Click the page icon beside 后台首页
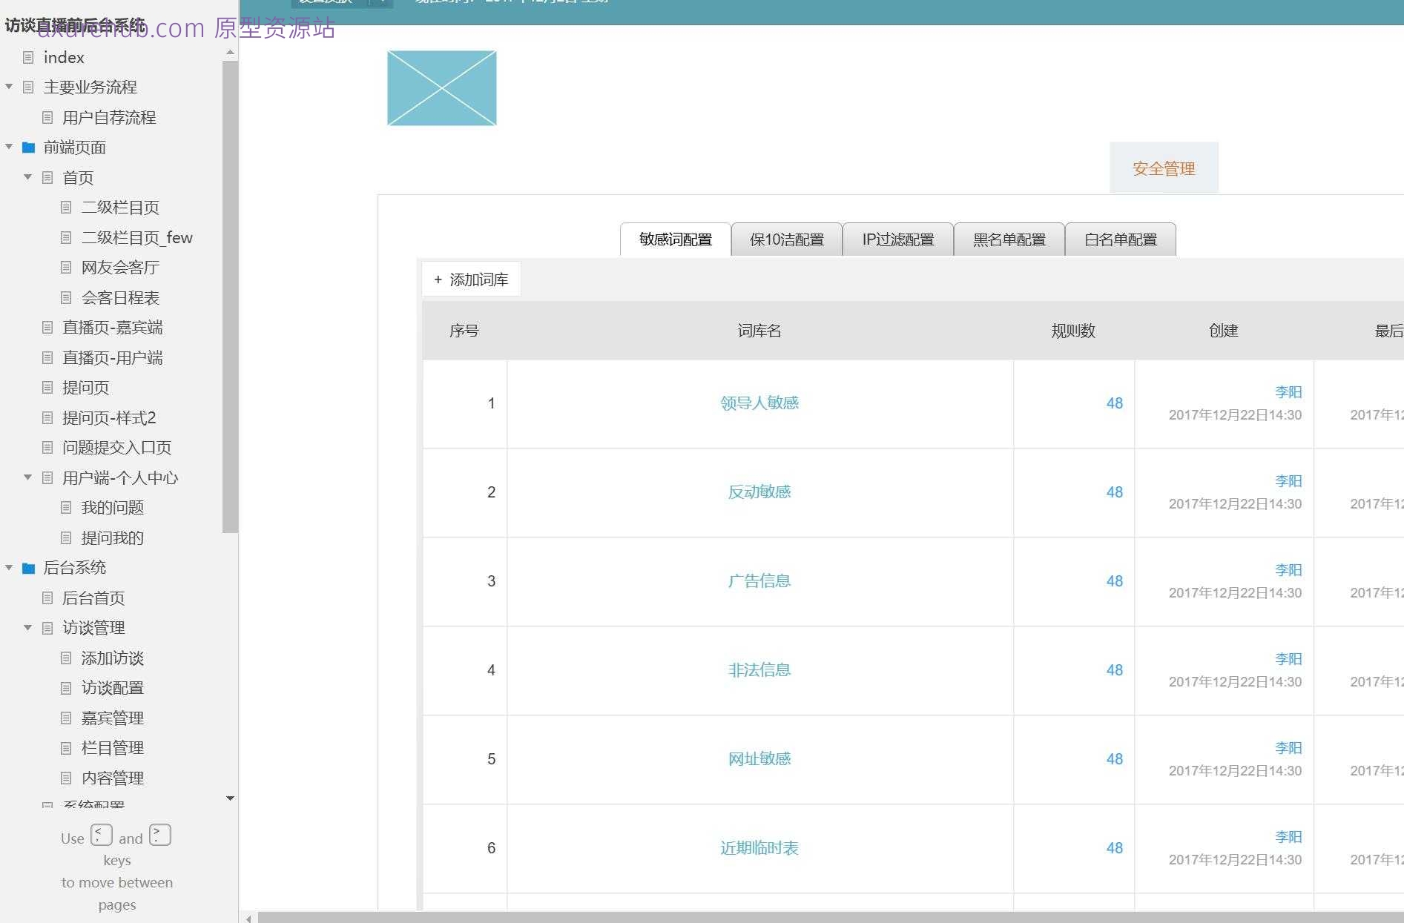Viewport: 1404px width, 923px height. [x=47, y=598]
